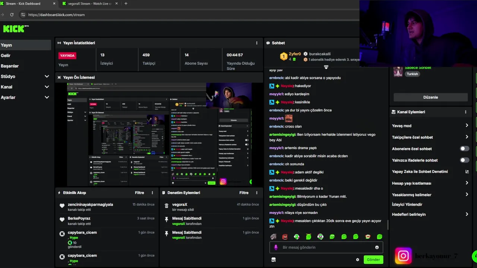Click moyylc1 name on nilaya message

tap(277, 213)
